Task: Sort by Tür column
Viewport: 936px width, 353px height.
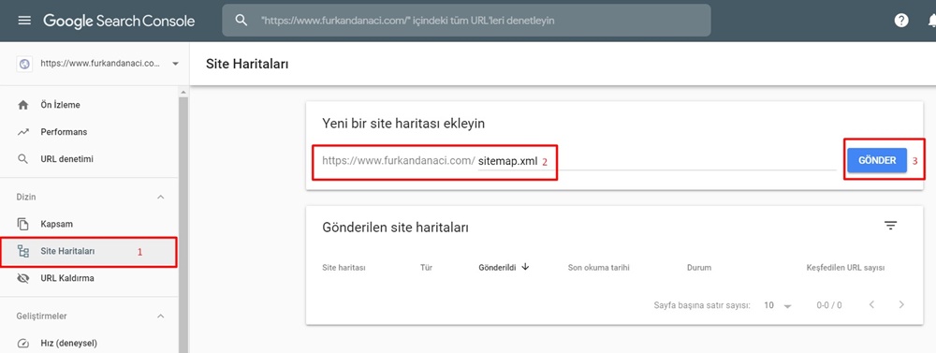Action: 426,268
